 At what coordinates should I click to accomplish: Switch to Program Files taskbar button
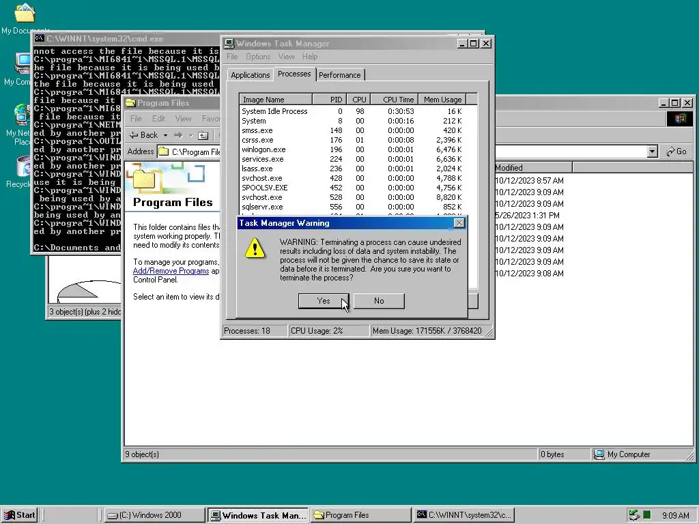click(x=360, y=515)
